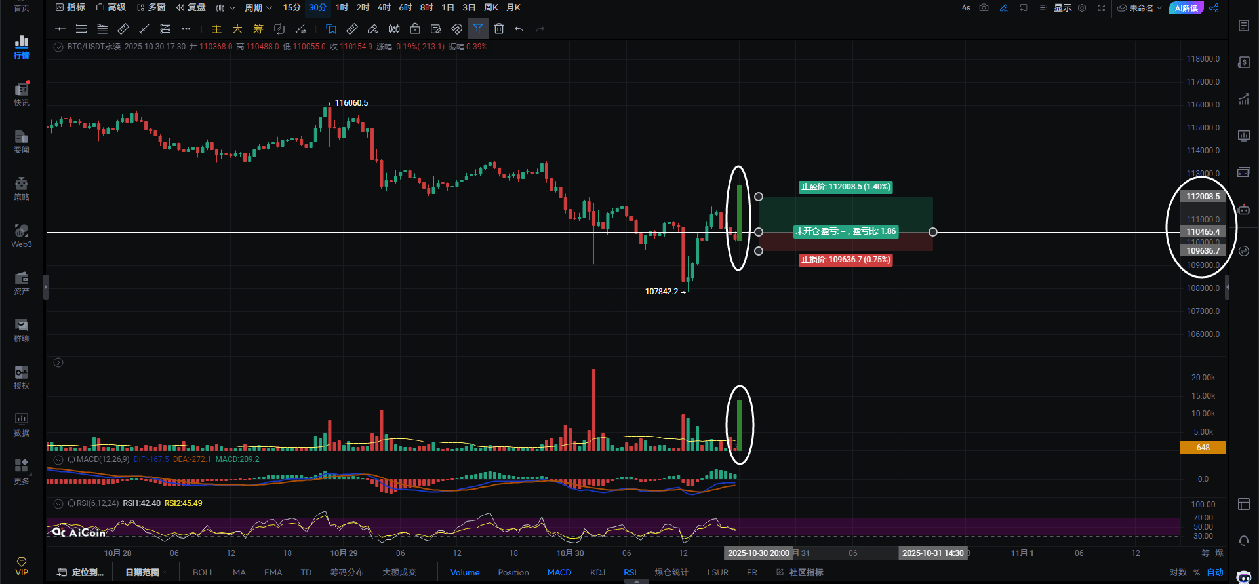The height and width of the screenshot is (584, 1259).
Task: Open the 快讯 news sidebar icon
Action: 22,94
